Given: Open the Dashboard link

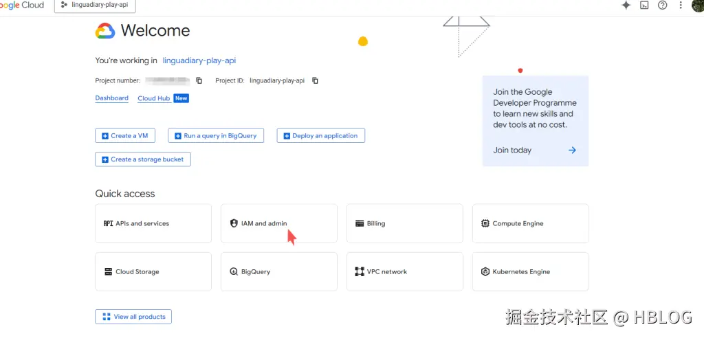Looking at the screenshot, I should [111, 98].
